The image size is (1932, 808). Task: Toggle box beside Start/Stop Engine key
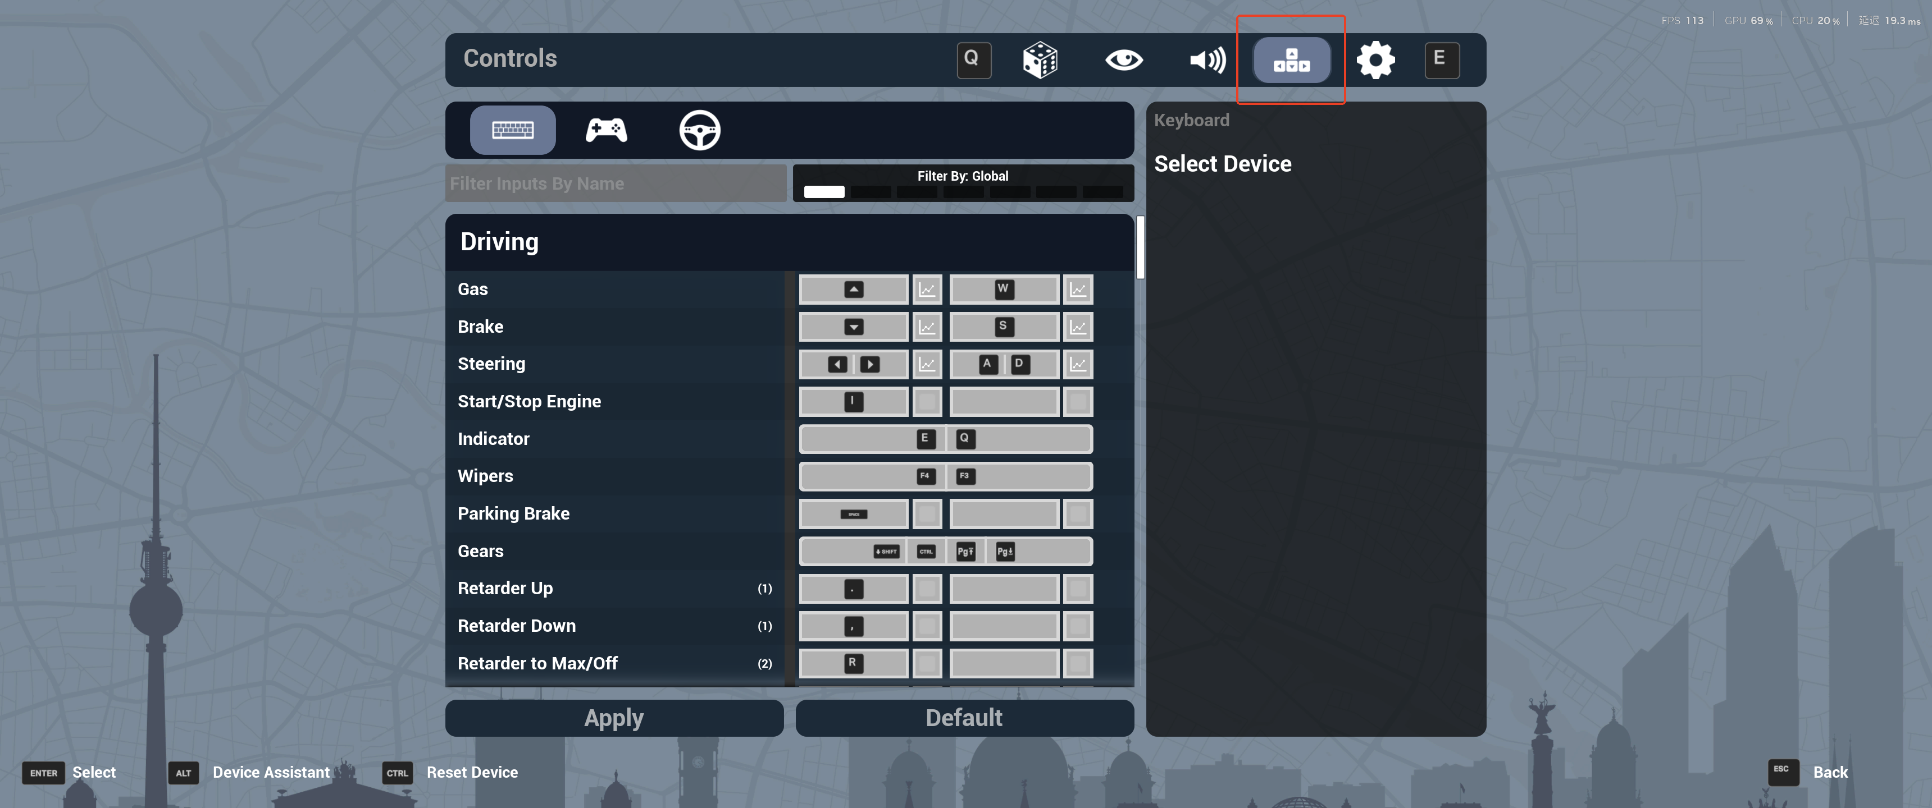(x=927, y=402)
